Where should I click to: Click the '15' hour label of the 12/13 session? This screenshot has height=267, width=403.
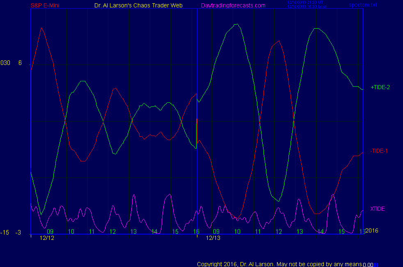(341, 232)
